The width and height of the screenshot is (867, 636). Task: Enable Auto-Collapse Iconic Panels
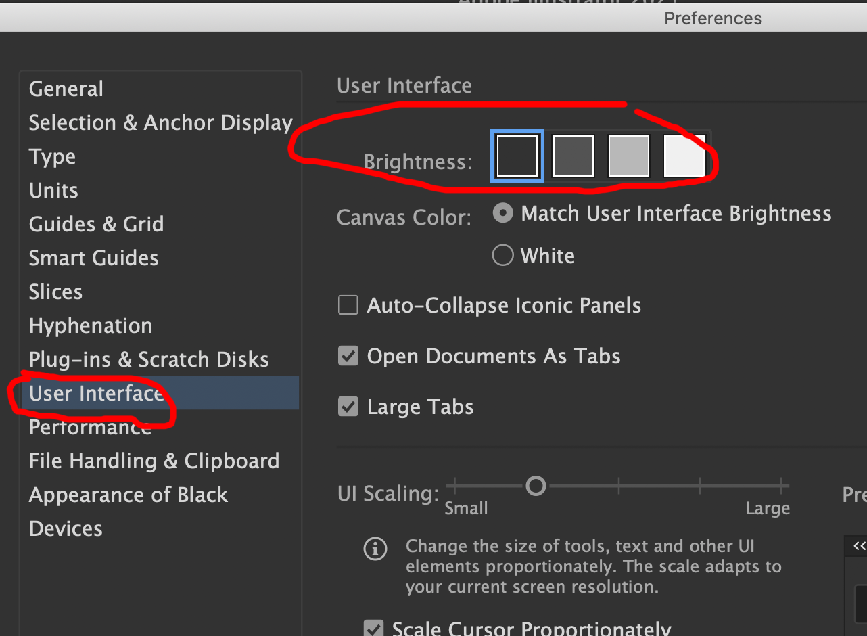(348, 305)
